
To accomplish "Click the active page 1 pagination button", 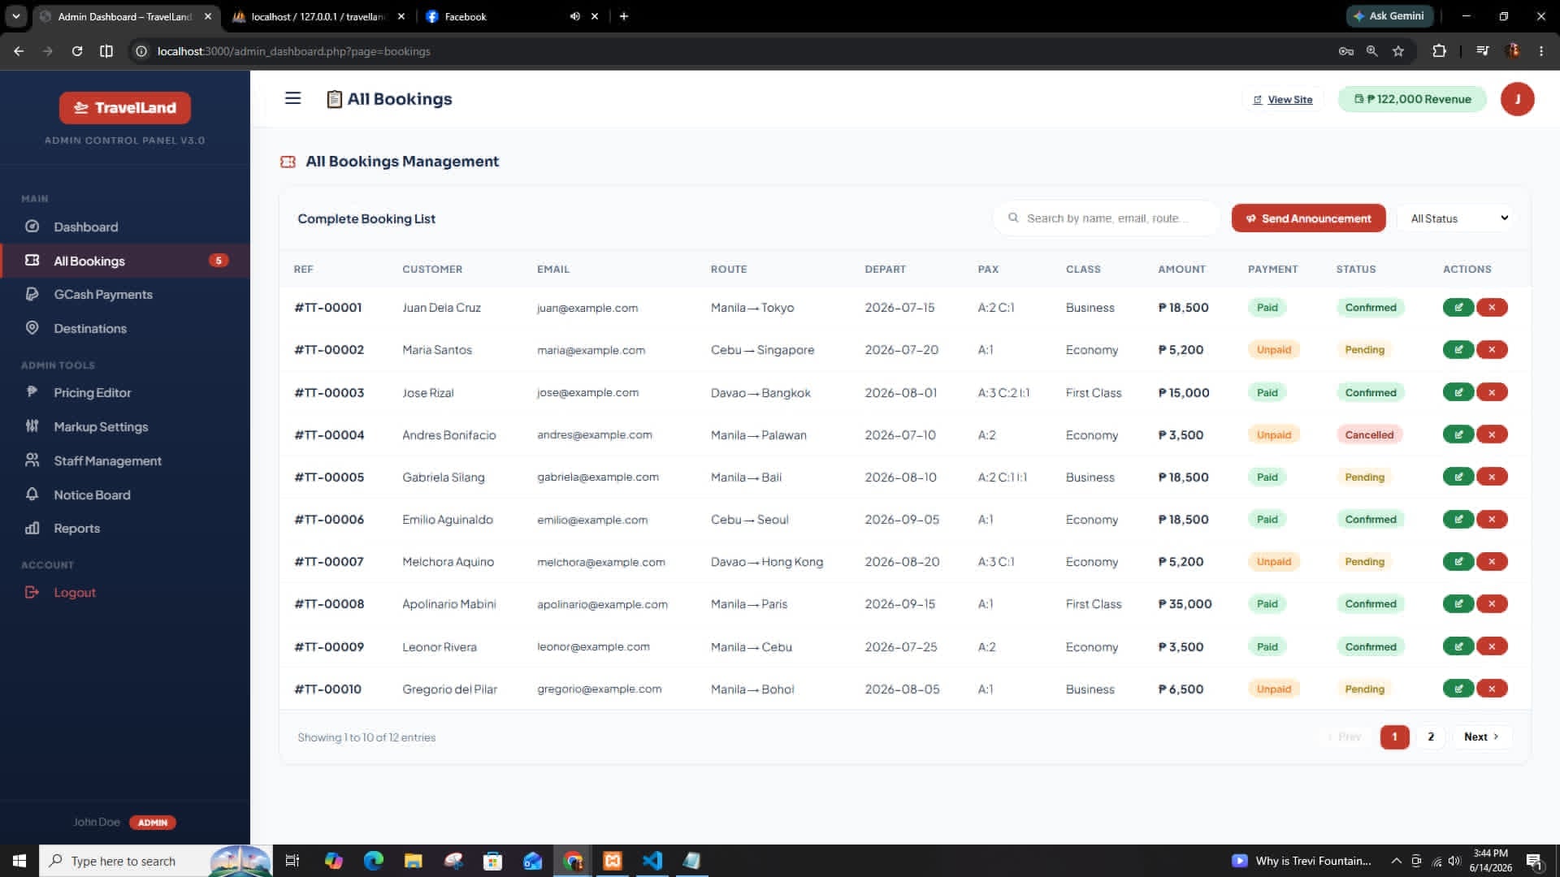I will (x=1394, y=737).
